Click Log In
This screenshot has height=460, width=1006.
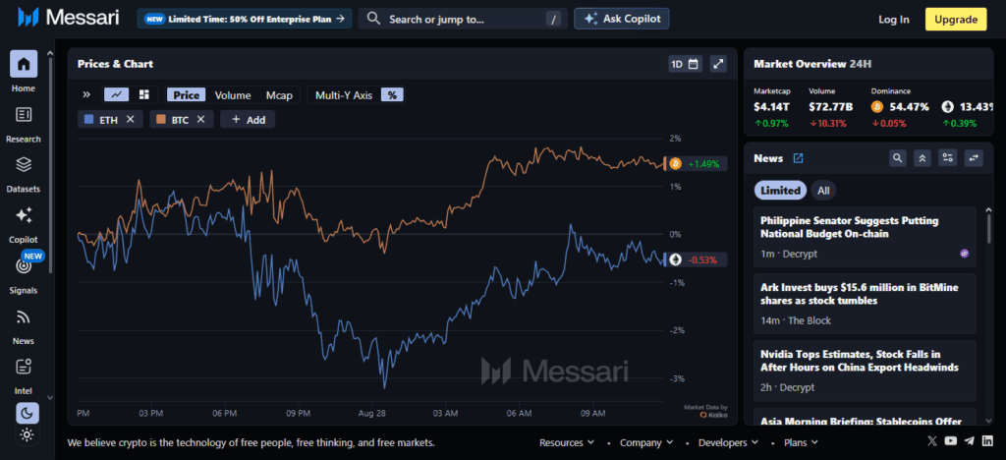click(x=894, y=20)
